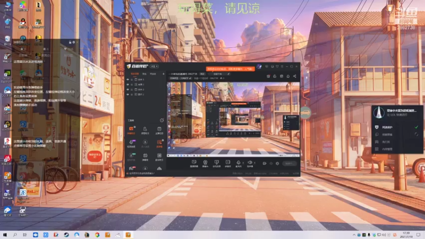Viewport: 425px width, 239px height.
Task: Click the microphone icon in bottom toolbar
Action: click(238, 164)
